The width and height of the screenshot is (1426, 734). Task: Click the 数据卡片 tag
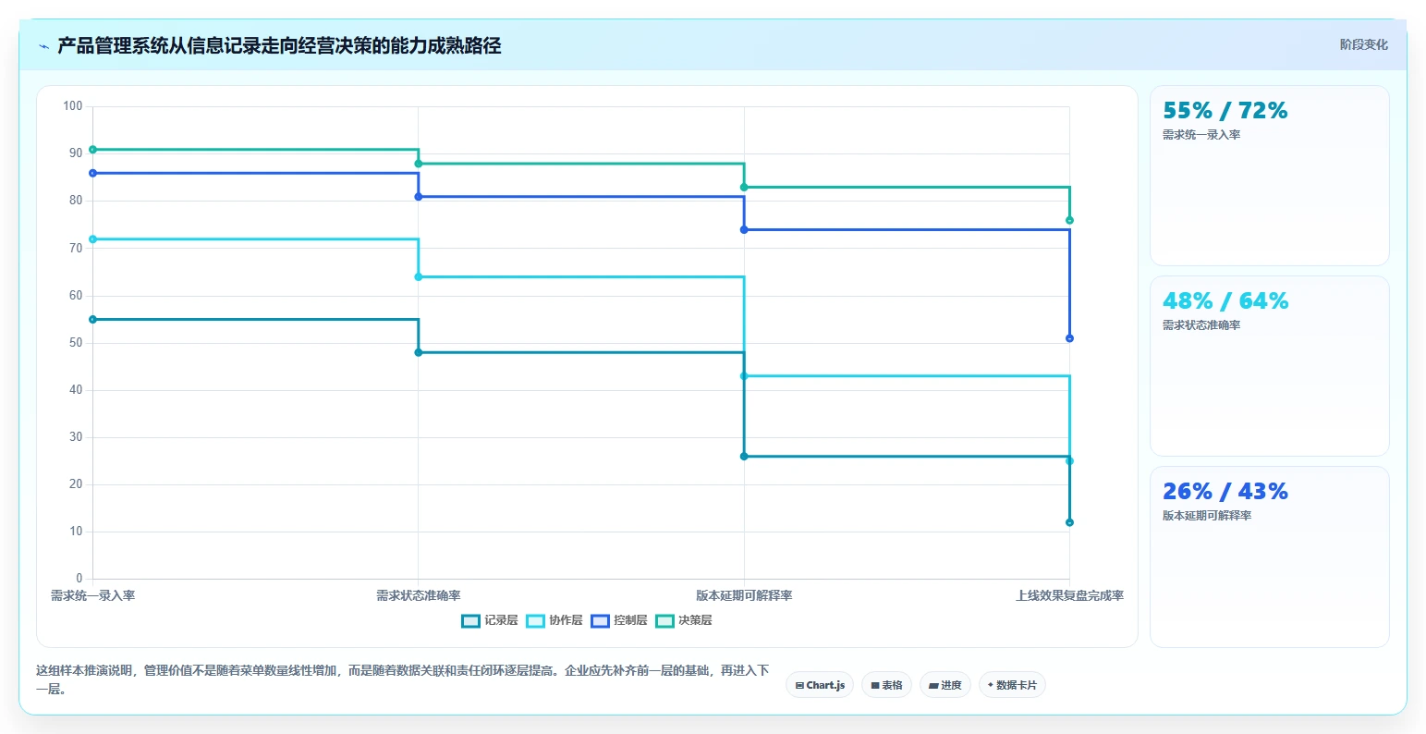1012,685
